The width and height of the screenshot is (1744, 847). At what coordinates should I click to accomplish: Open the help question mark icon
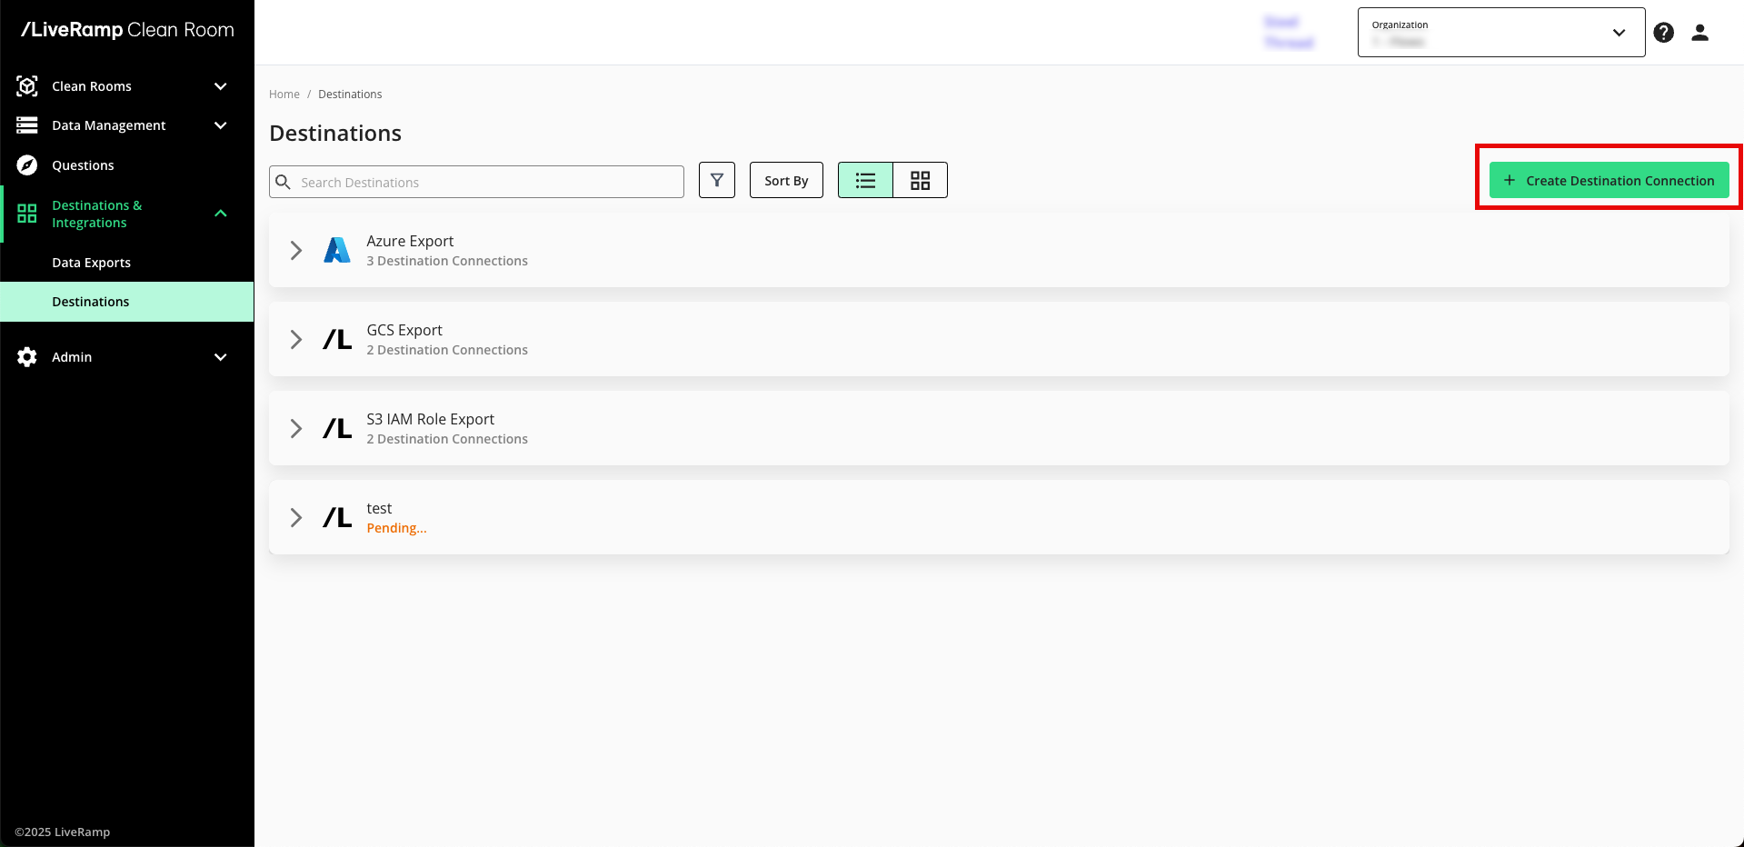click(x=1663, y=33)
